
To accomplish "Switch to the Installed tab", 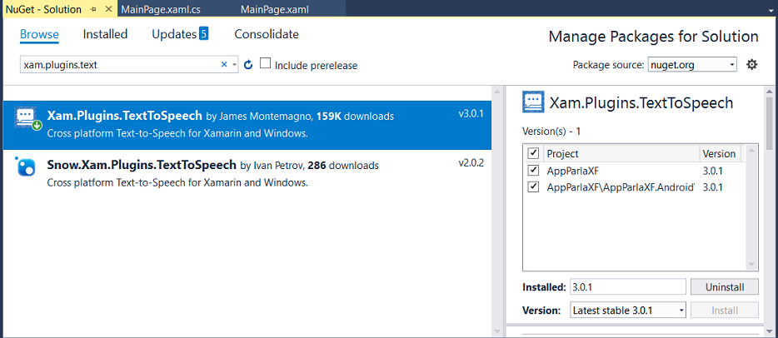I will (105, 34).
